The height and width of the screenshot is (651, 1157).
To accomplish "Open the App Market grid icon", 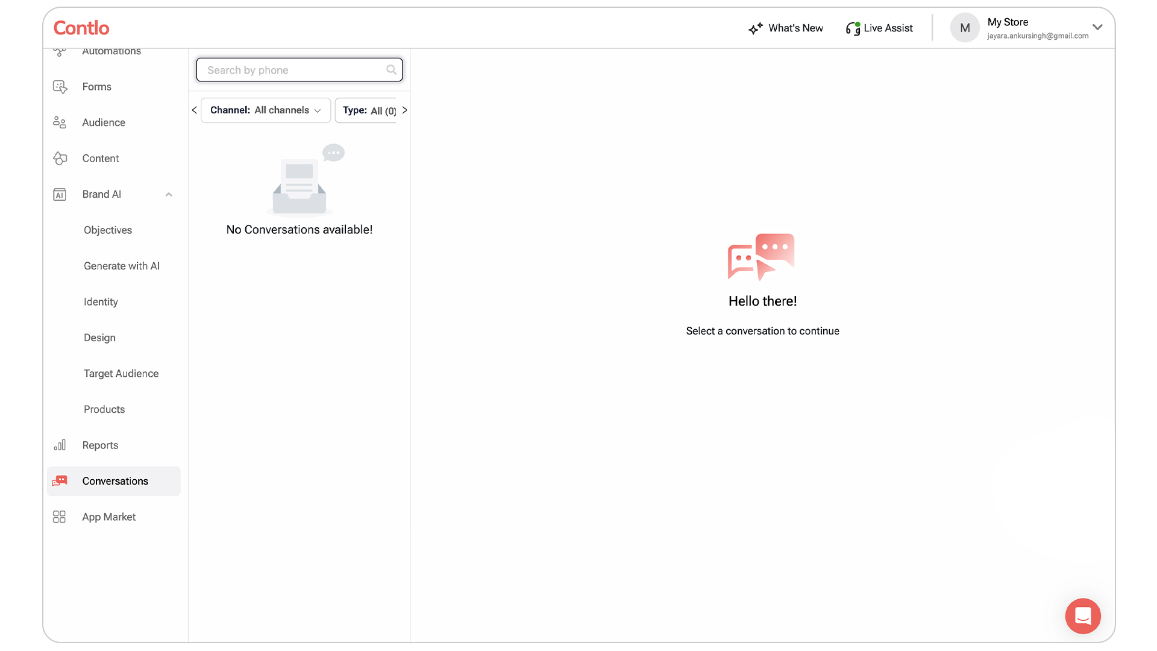I will pyautogui.click(x=59, y=517).
